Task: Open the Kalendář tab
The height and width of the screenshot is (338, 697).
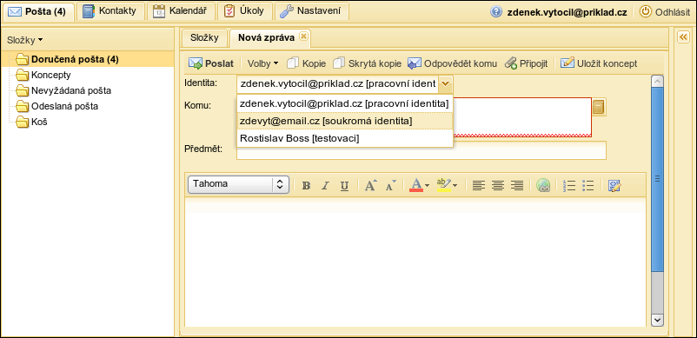Action: point(181,11)
